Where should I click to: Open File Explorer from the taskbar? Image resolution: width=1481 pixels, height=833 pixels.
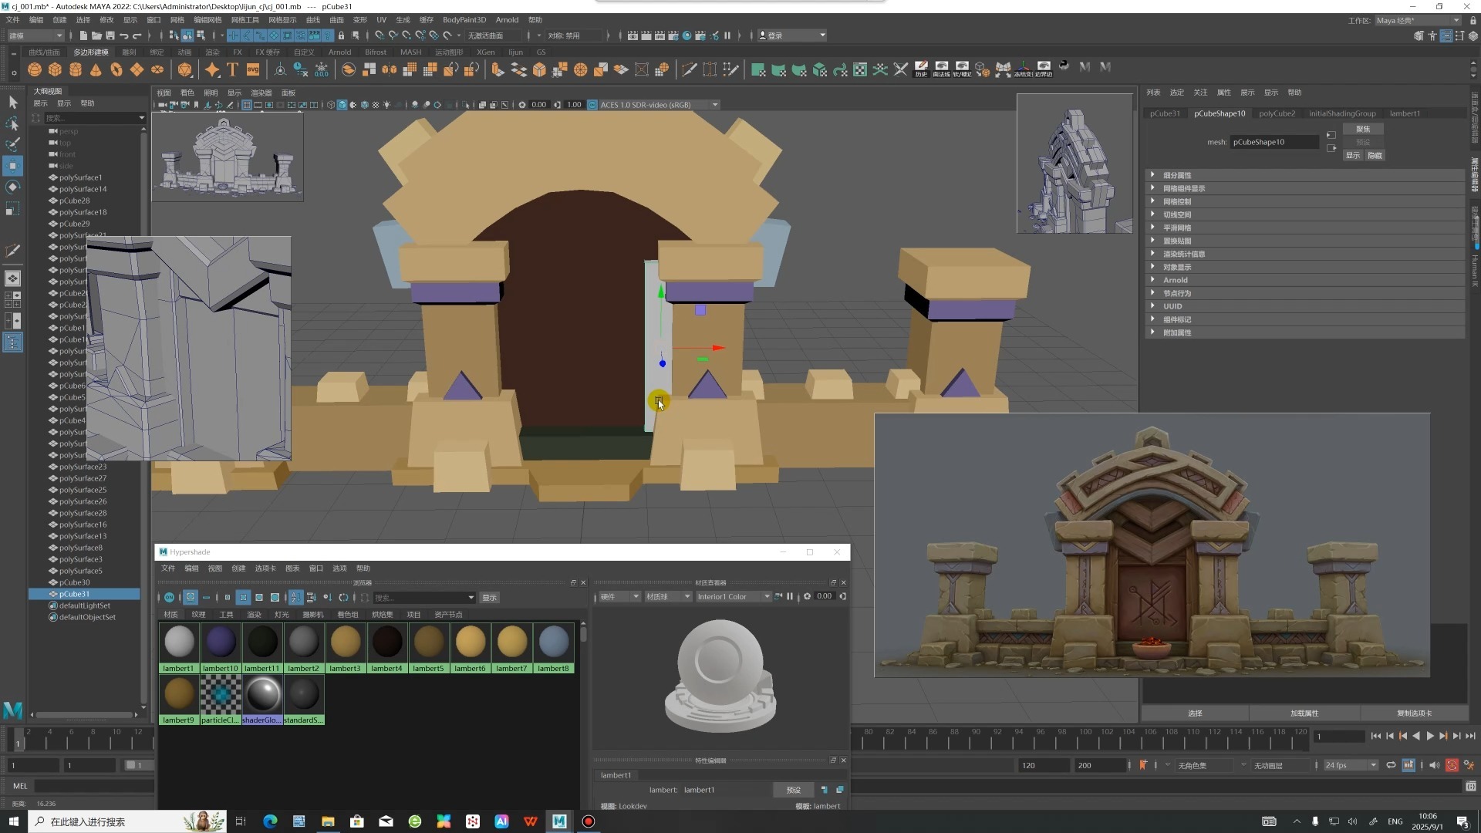click(x=328, y=821)
